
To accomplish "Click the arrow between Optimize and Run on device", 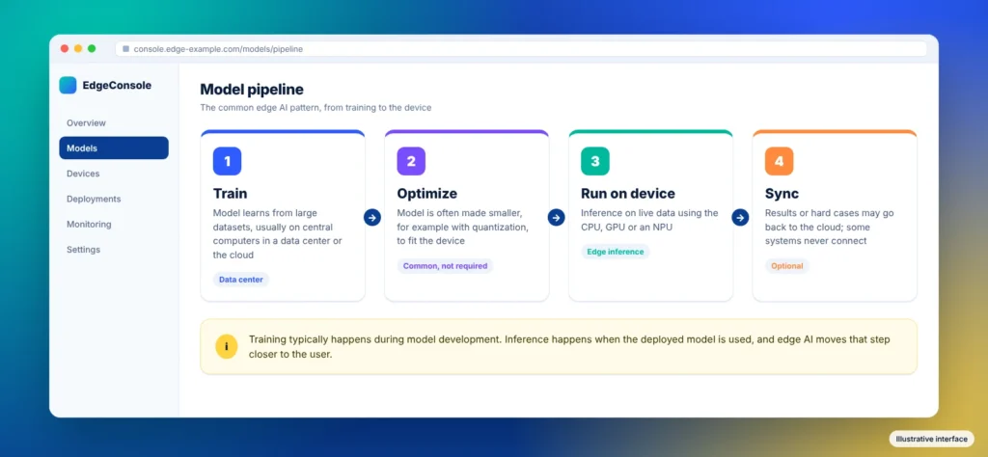I will 557,218.
